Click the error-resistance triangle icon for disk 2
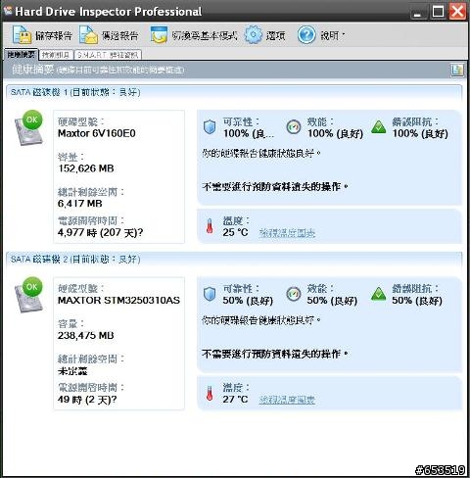This screenshot has width=470, height=478. tap(379, 294)
